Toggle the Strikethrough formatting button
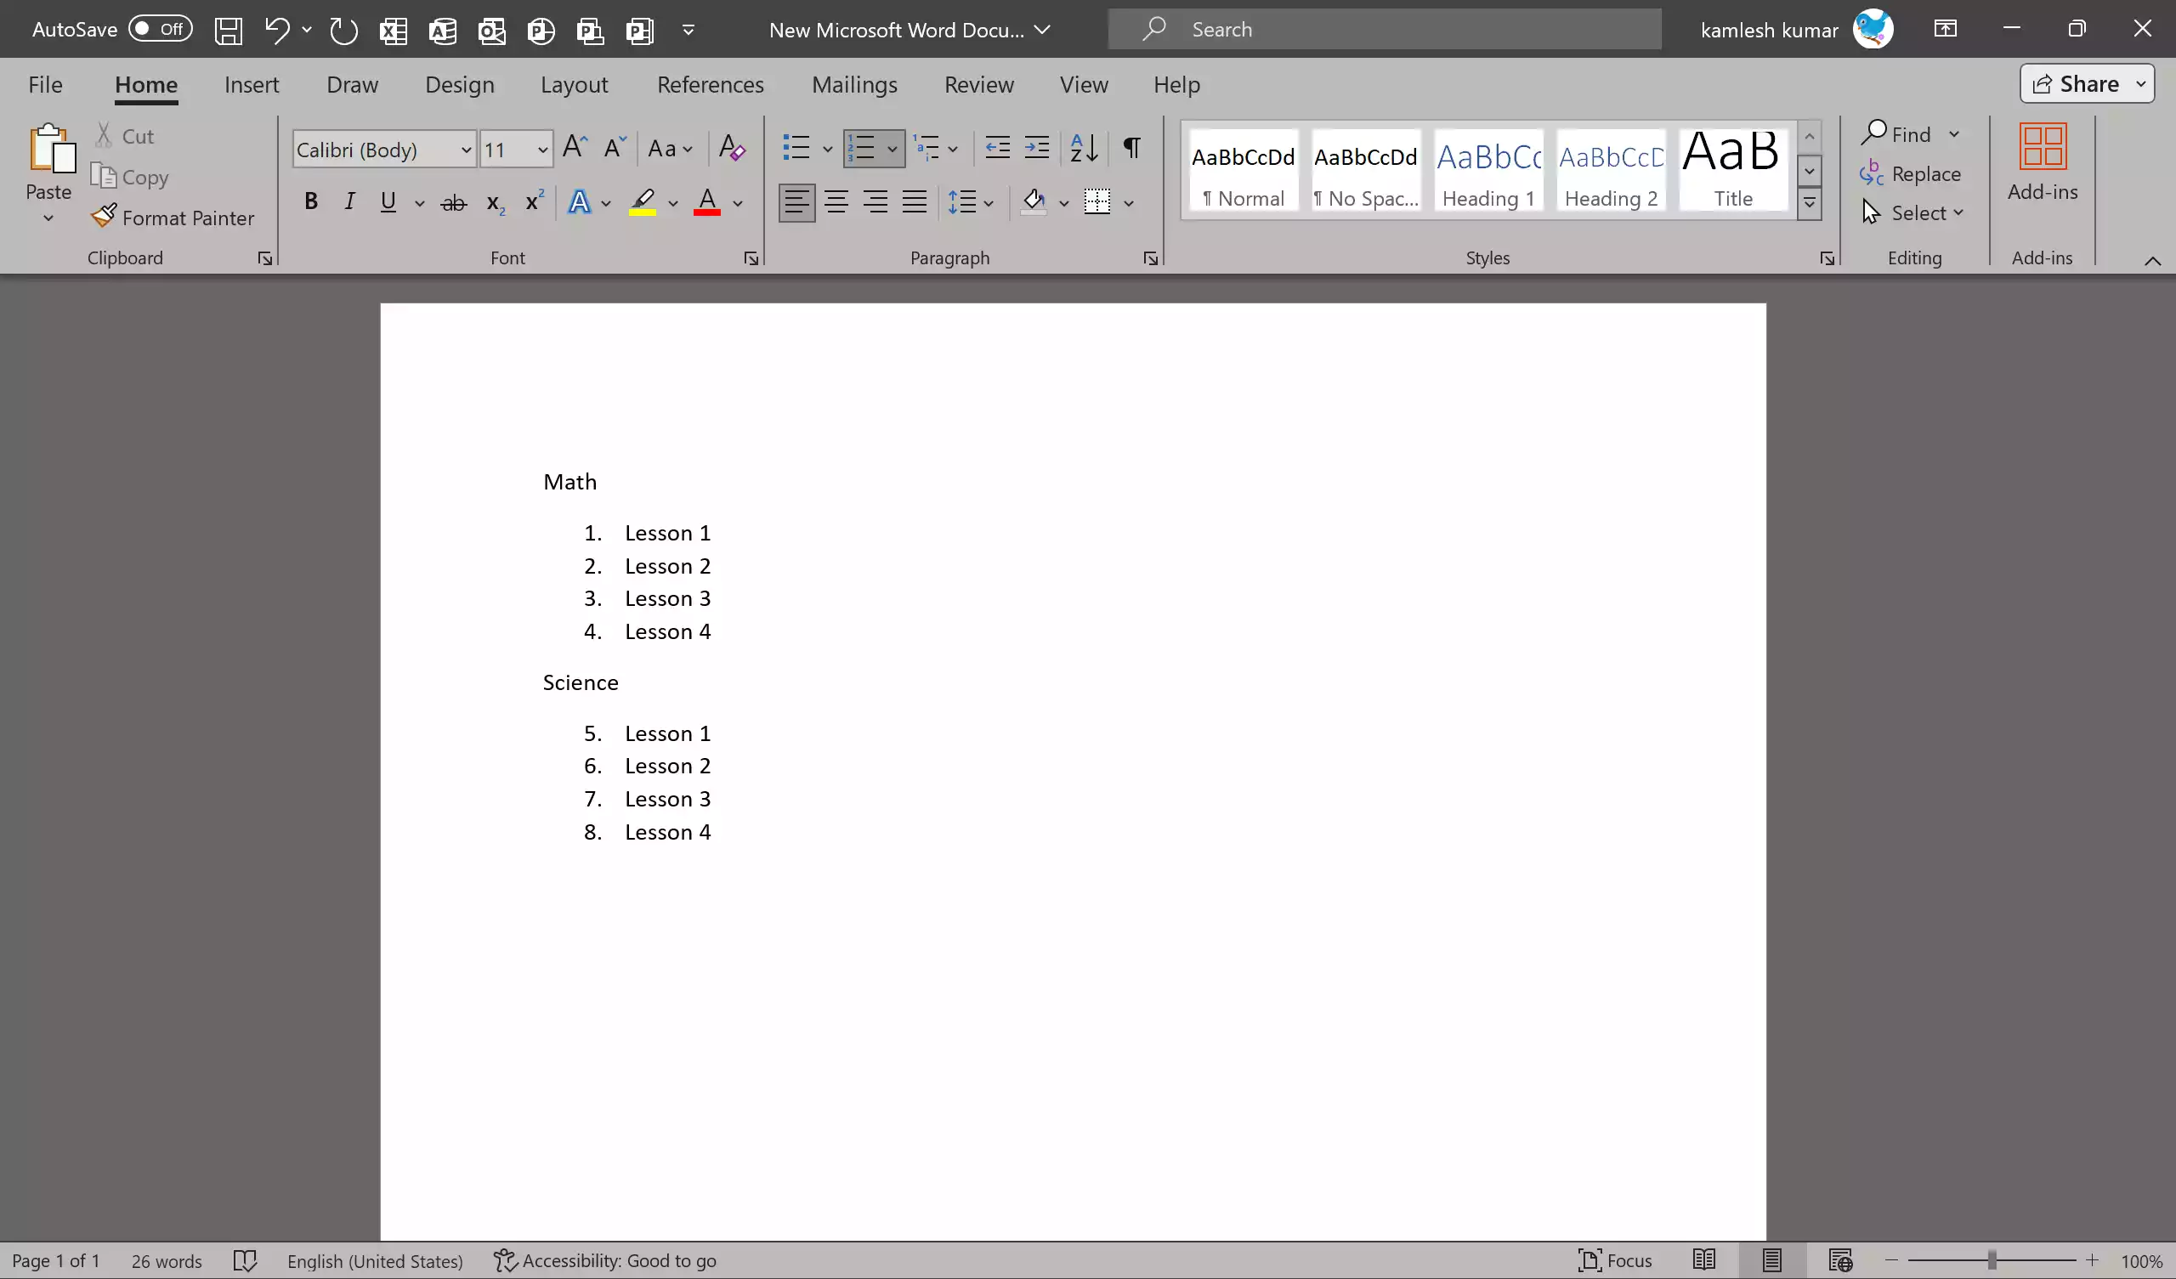This screenshot has width=2176, height=1279. click(452, 202)
